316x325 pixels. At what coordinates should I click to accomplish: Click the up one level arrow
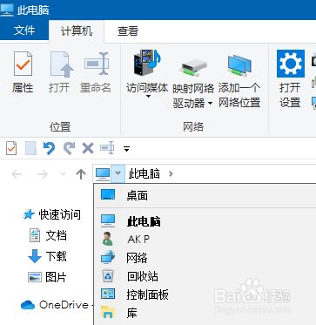point(81,174)
